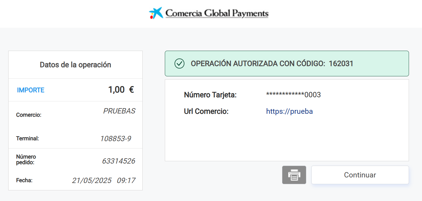Image resolution: width=422 pixels, height=201 pixels.
Task: Click the Url Comercio label
Action: click(206, 111)
